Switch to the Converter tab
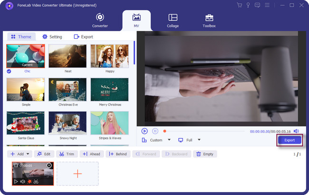 100,20
